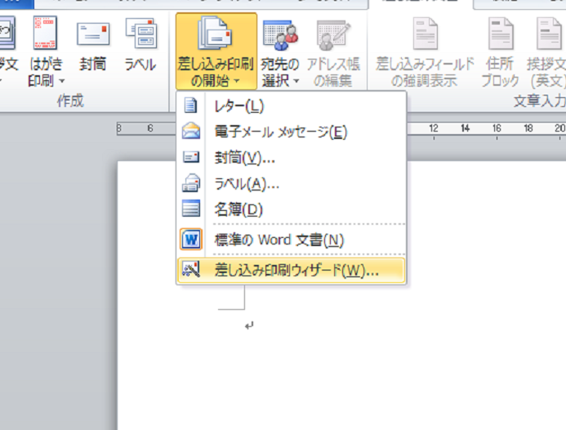Launch 差し込み印刷ウィザード(W)... from menu

pos(291,271)
